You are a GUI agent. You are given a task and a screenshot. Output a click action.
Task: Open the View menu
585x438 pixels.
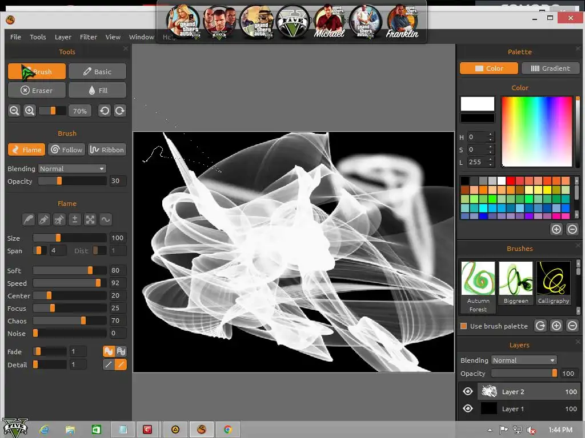click(x=113, y=37)
